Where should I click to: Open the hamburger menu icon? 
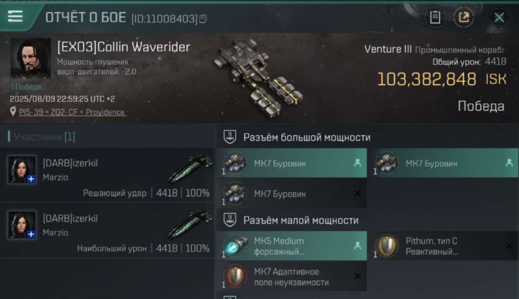click(x=15, y=16)
